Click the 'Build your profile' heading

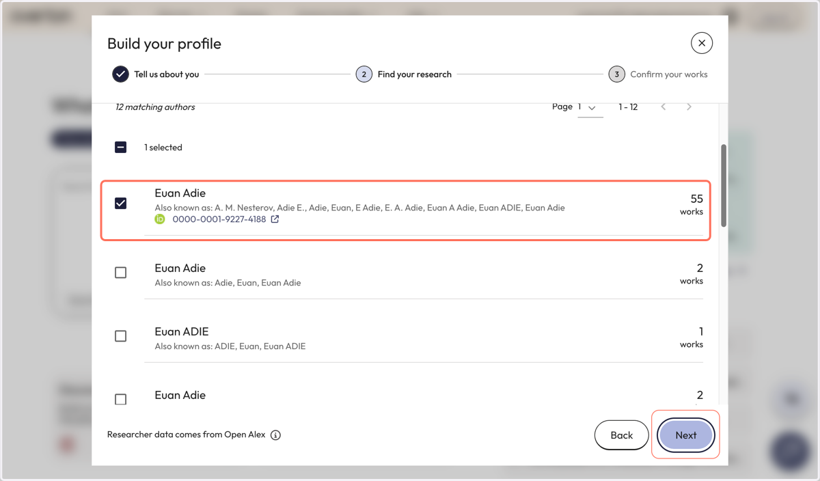[164, 44]
